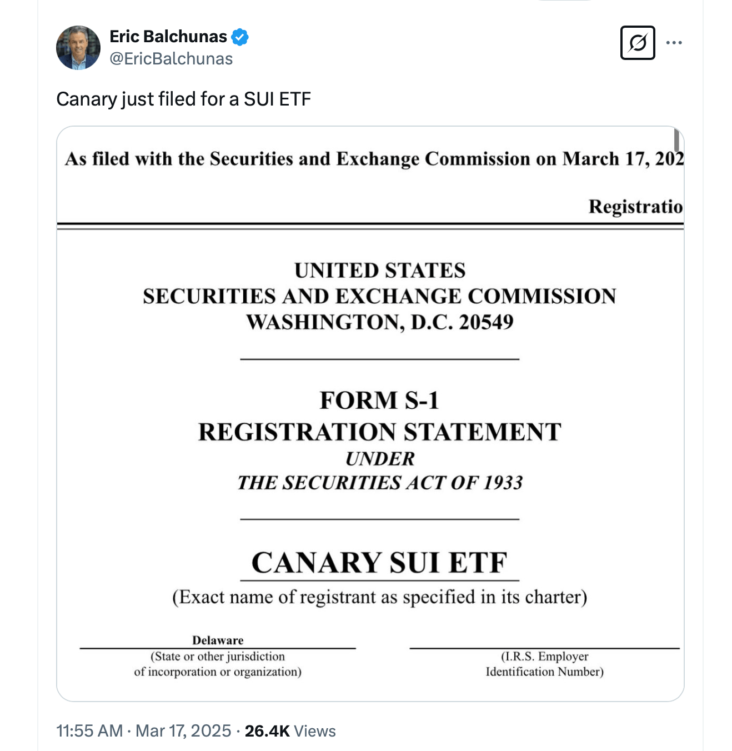The height and width of the screenshot is (751, 732).
Task: Click the 26.4K Views count
Action: pos(290,730)
